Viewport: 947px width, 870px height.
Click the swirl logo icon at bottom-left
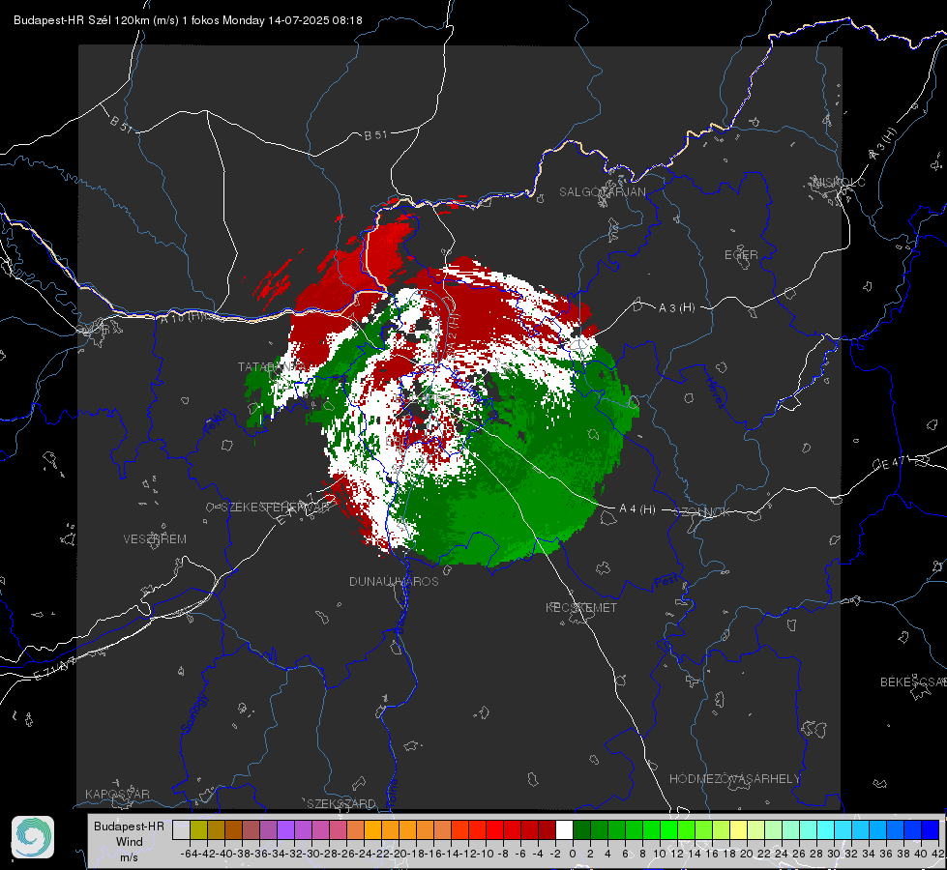33,837
